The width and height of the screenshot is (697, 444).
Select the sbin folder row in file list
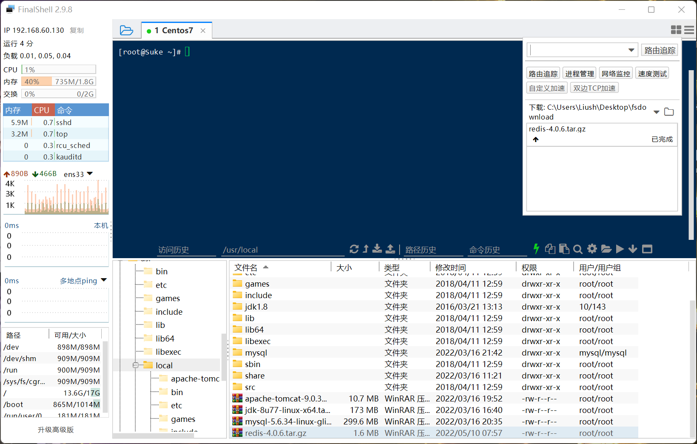coord(434,364)
